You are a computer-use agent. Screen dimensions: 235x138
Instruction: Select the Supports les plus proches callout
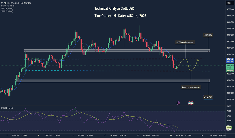[191, 87]
